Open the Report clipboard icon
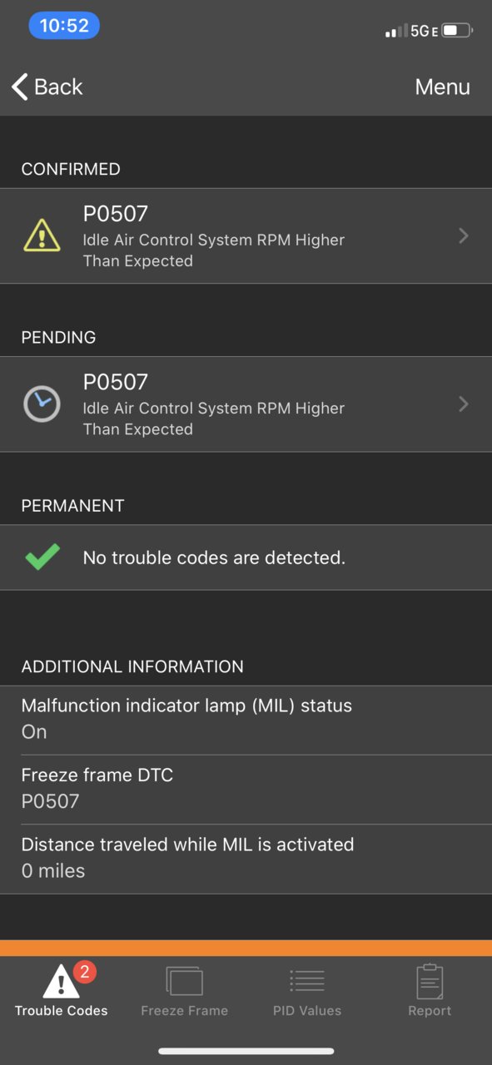Screen dimensions: 492x1065 tap(430, 982)
